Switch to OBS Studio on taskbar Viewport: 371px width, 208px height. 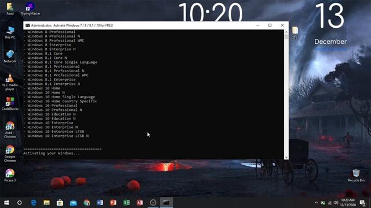point(153,203)
